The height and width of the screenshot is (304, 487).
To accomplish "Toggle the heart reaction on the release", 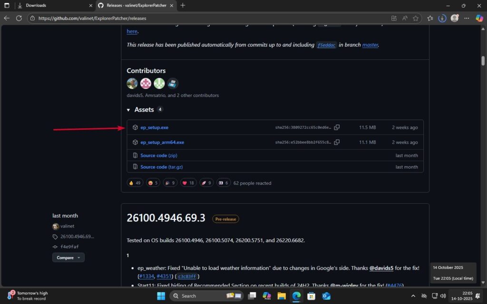I will (x=187, y=182).
